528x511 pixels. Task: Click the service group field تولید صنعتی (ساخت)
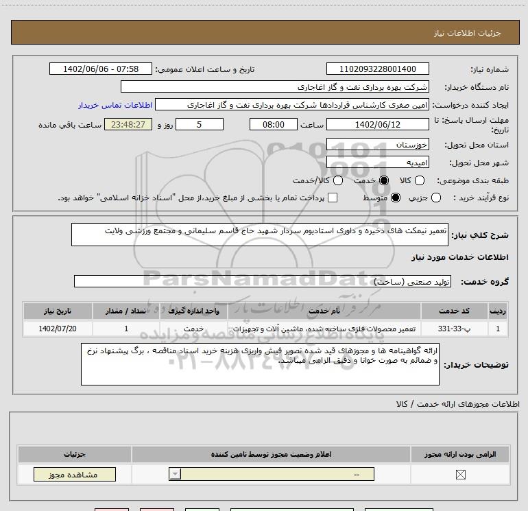point(263,282)
